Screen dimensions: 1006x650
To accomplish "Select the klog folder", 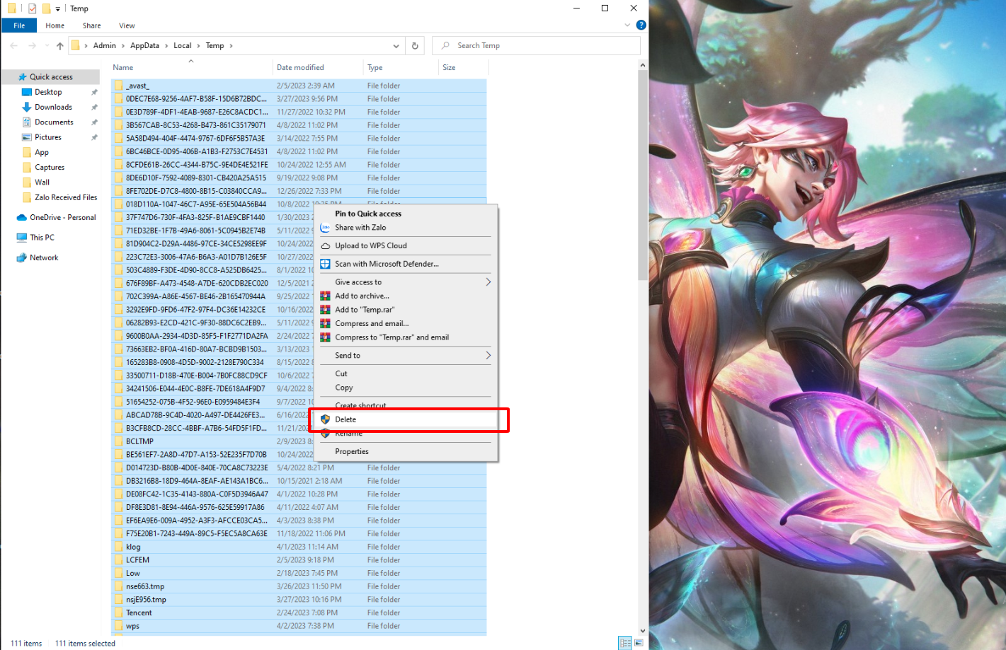I will coord(133,547).
